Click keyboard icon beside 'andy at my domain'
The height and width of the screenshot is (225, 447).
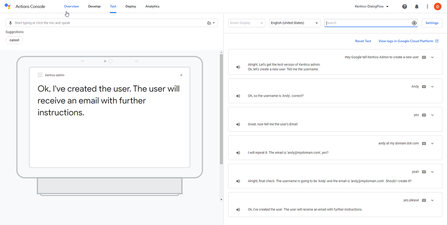(424, 143)
